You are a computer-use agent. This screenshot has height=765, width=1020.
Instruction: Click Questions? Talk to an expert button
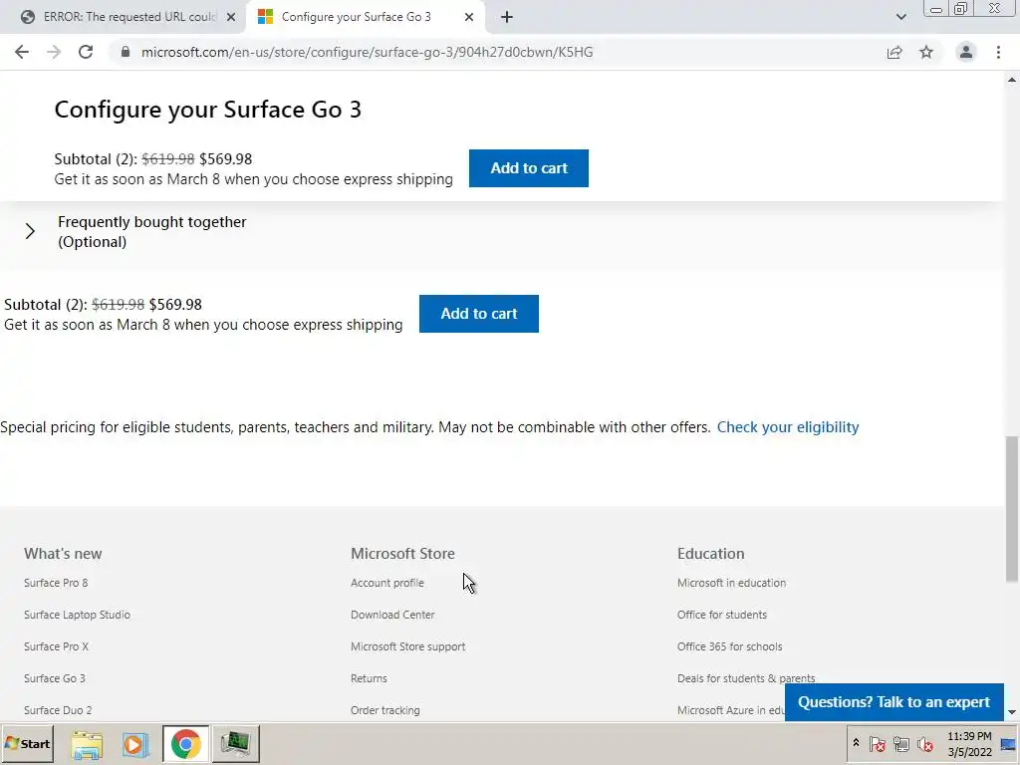[893, 702]
